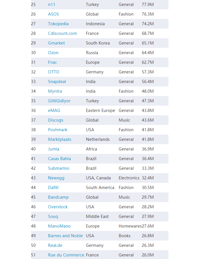Click the ASOS link

53,14
